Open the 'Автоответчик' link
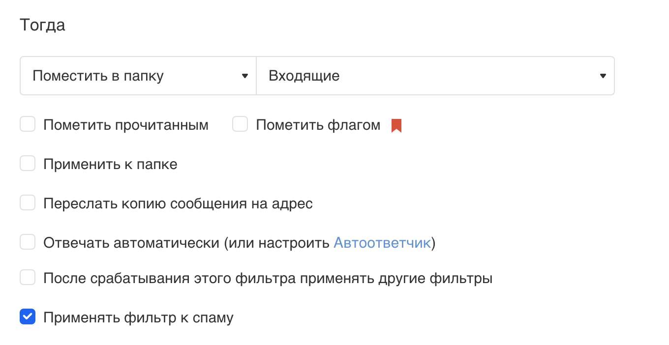The image size is (669, 345). click(382, 243)
